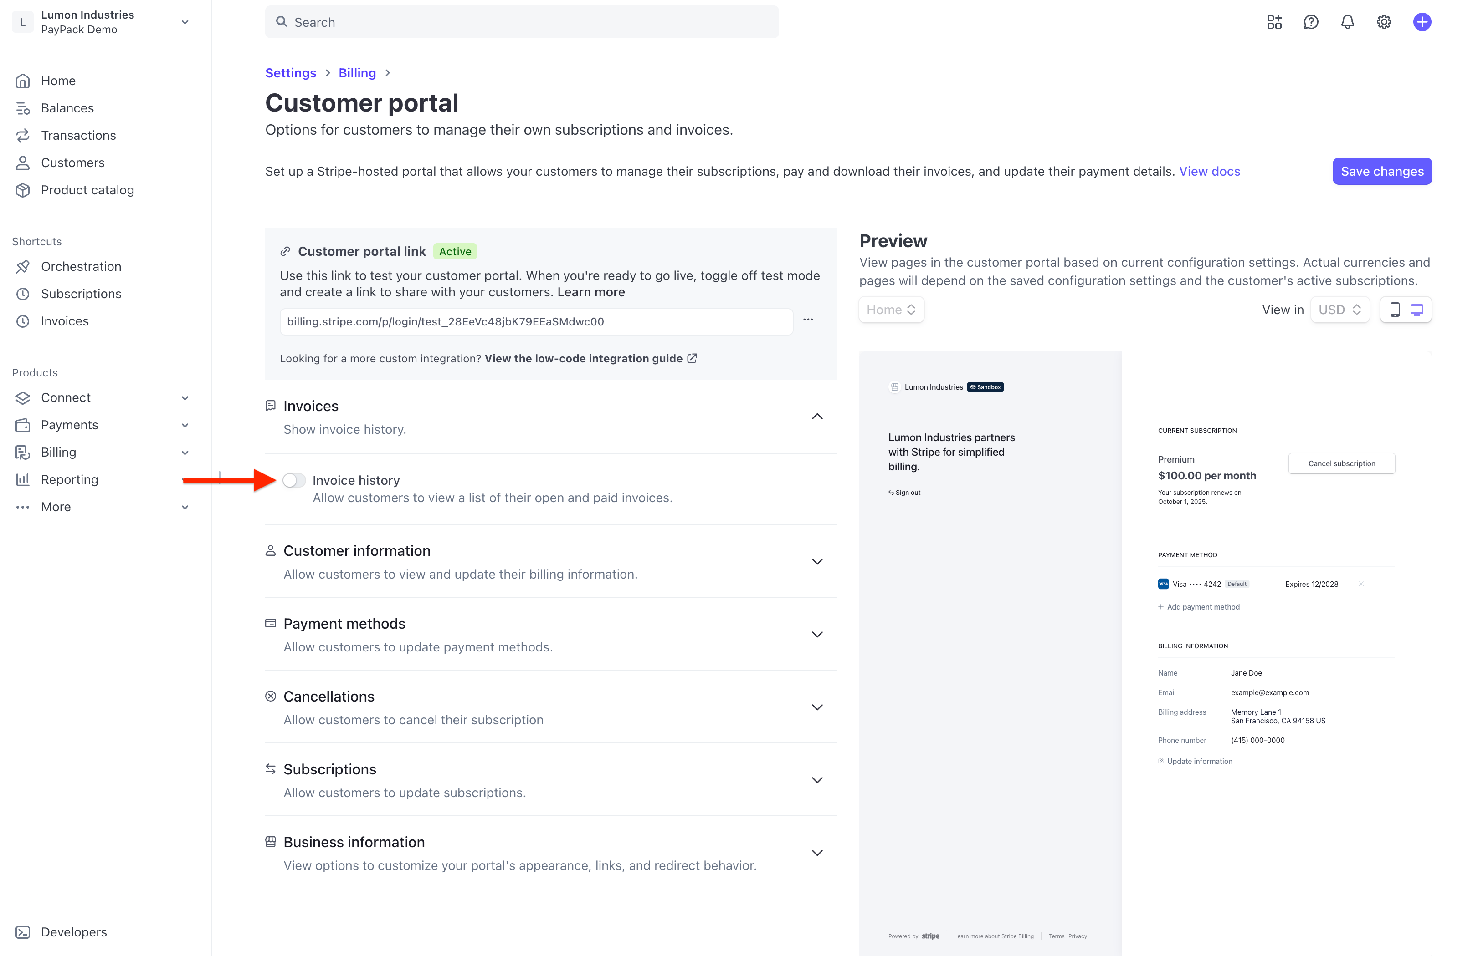
Task: Switch preview to mobile view
Action: pyautogui.click(x=1396, y=310)
